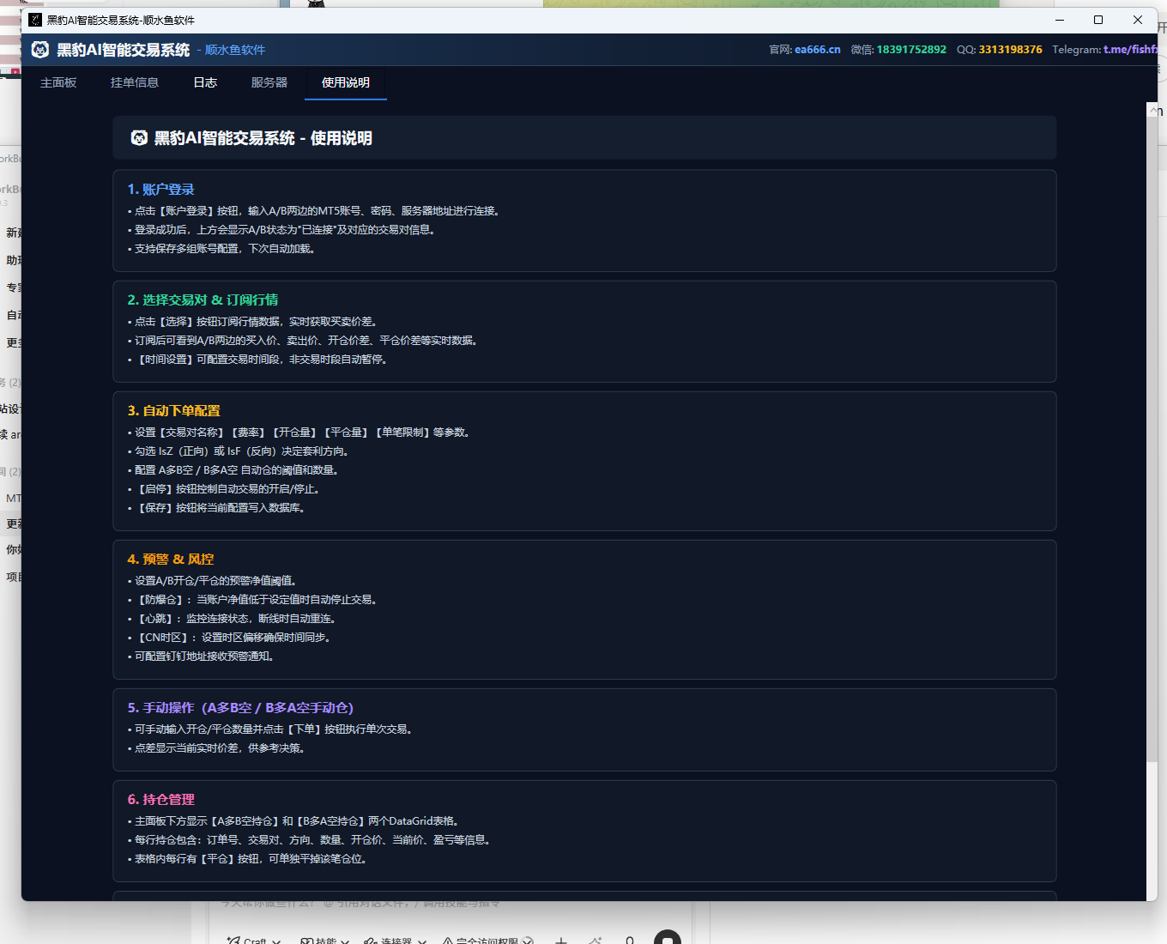
Task: Click the line 点差显示当前实时价差，供参考决策
Action: click(x=218, y=748)
